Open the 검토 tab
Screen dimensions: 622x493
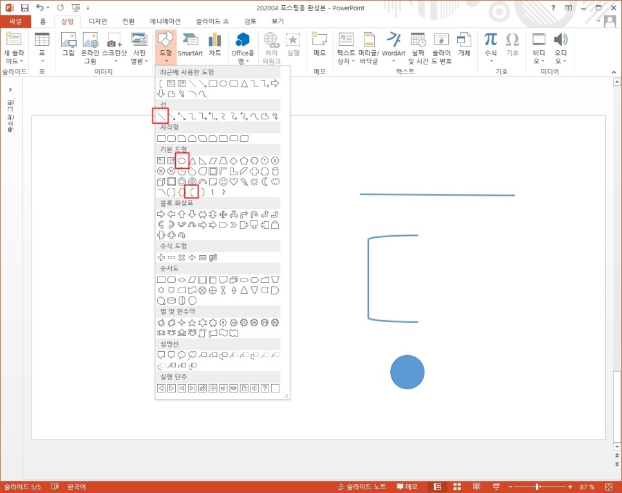(x=250, y=21)
